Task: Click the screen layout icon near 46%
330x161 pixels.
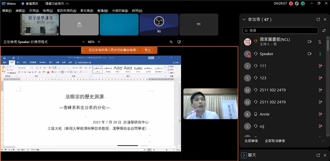Action: coord(179,42)
